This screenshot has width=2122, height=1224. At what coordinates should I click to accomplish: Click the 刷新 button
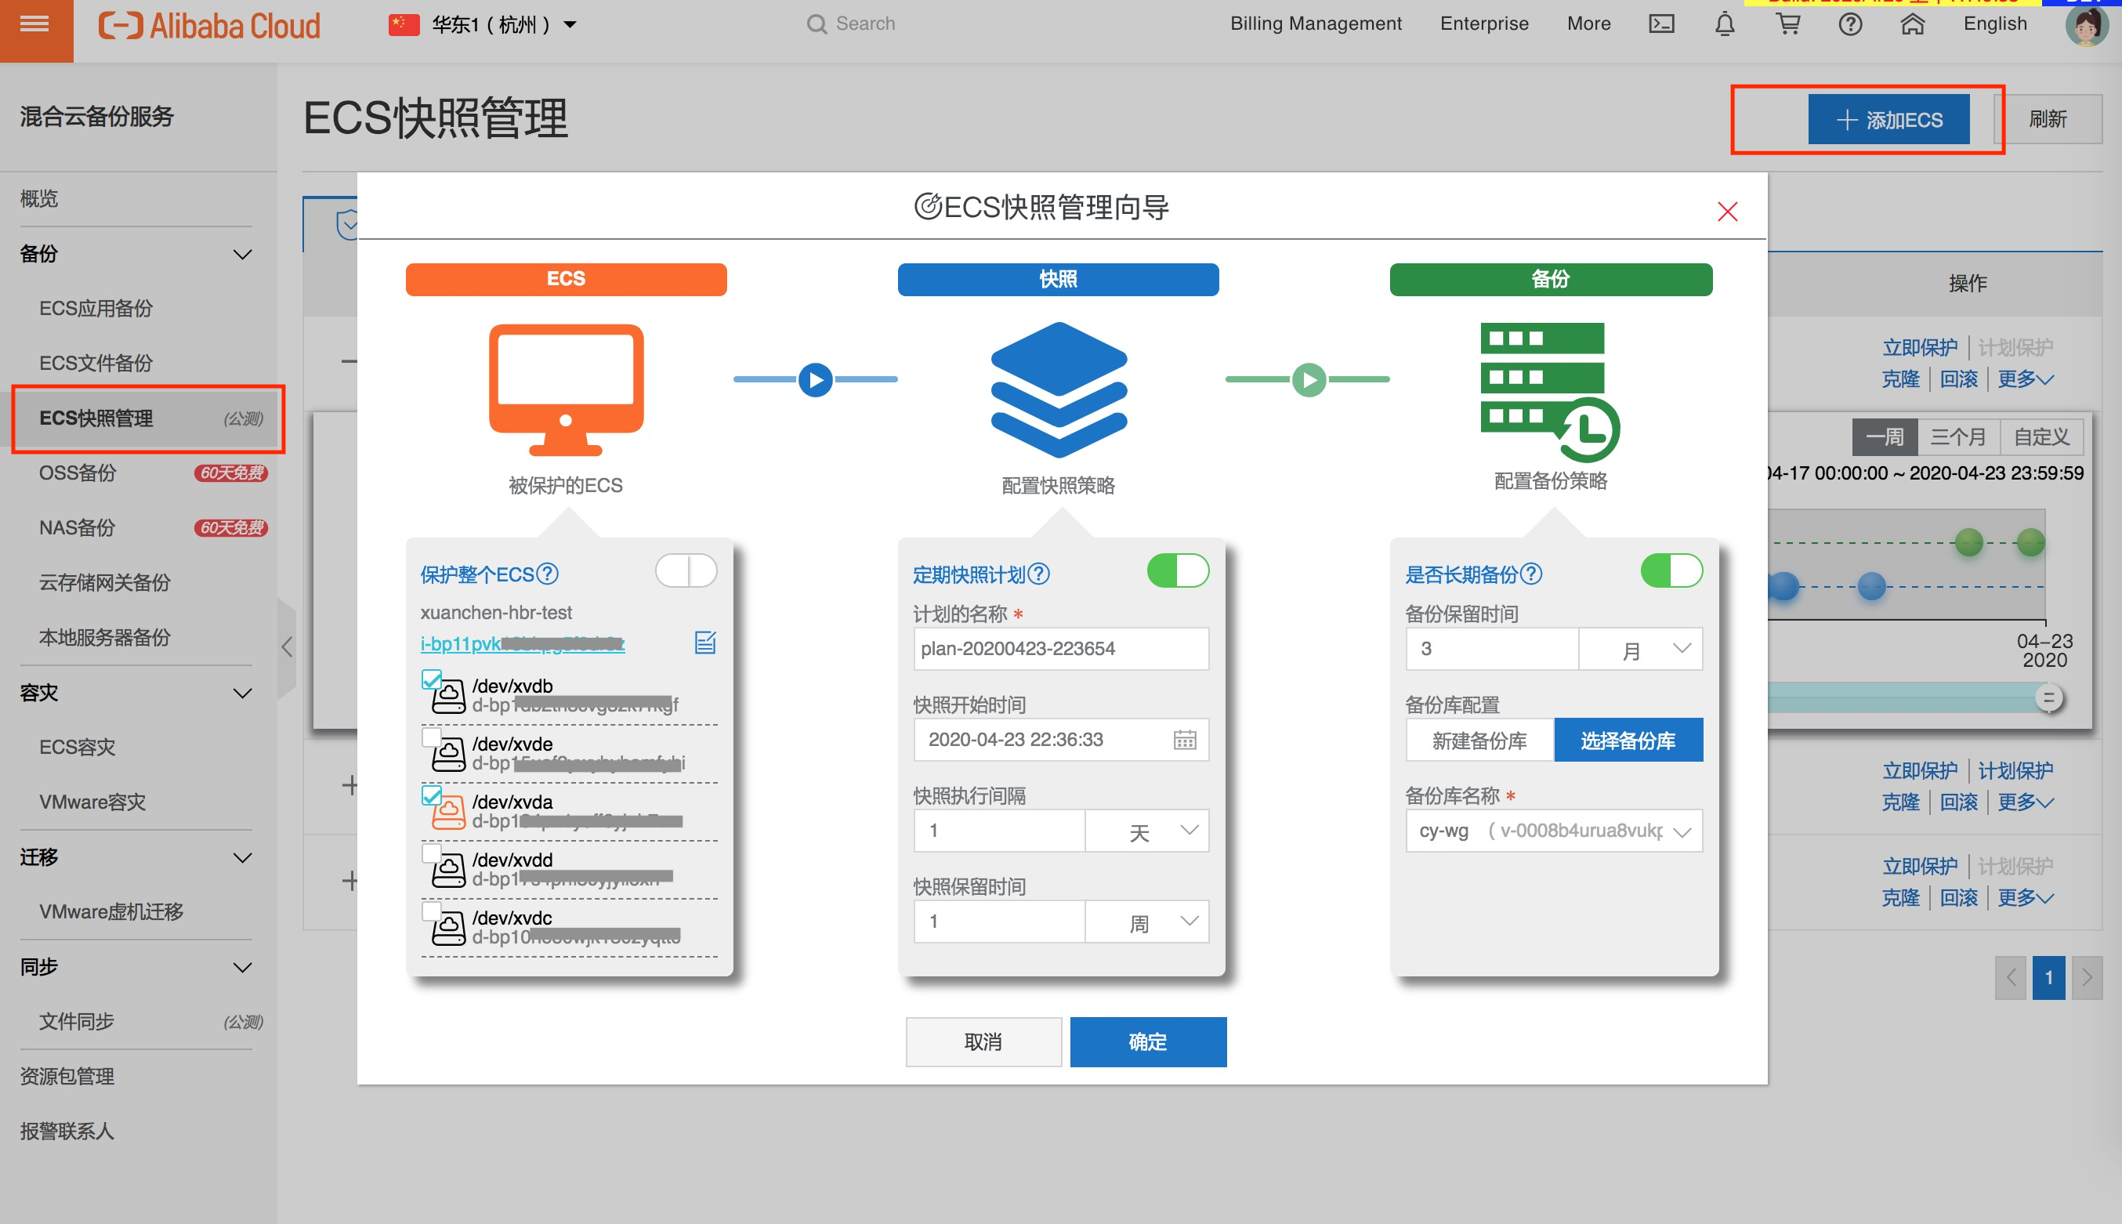tap(2048, 119)
